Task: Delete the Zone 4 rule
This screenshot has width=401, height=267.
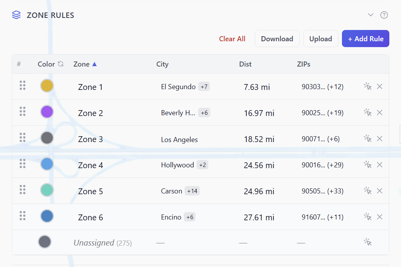Action: point(380,165)
